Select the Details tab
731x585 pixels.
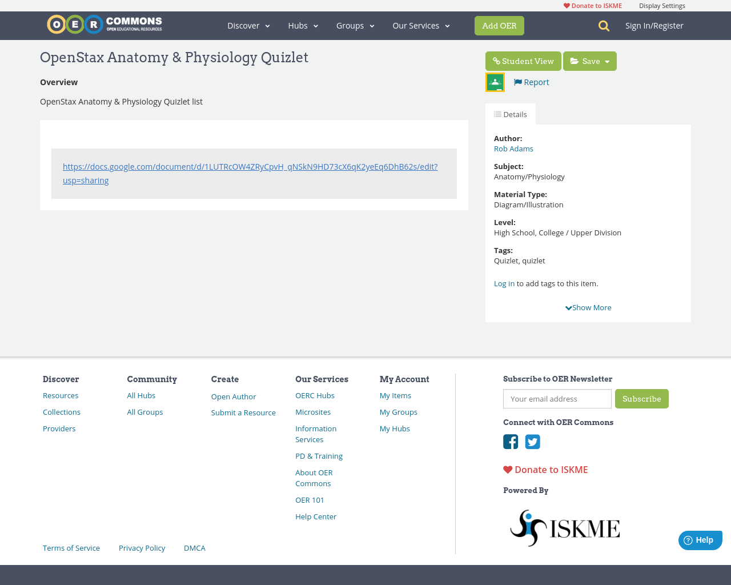point(511,114)
